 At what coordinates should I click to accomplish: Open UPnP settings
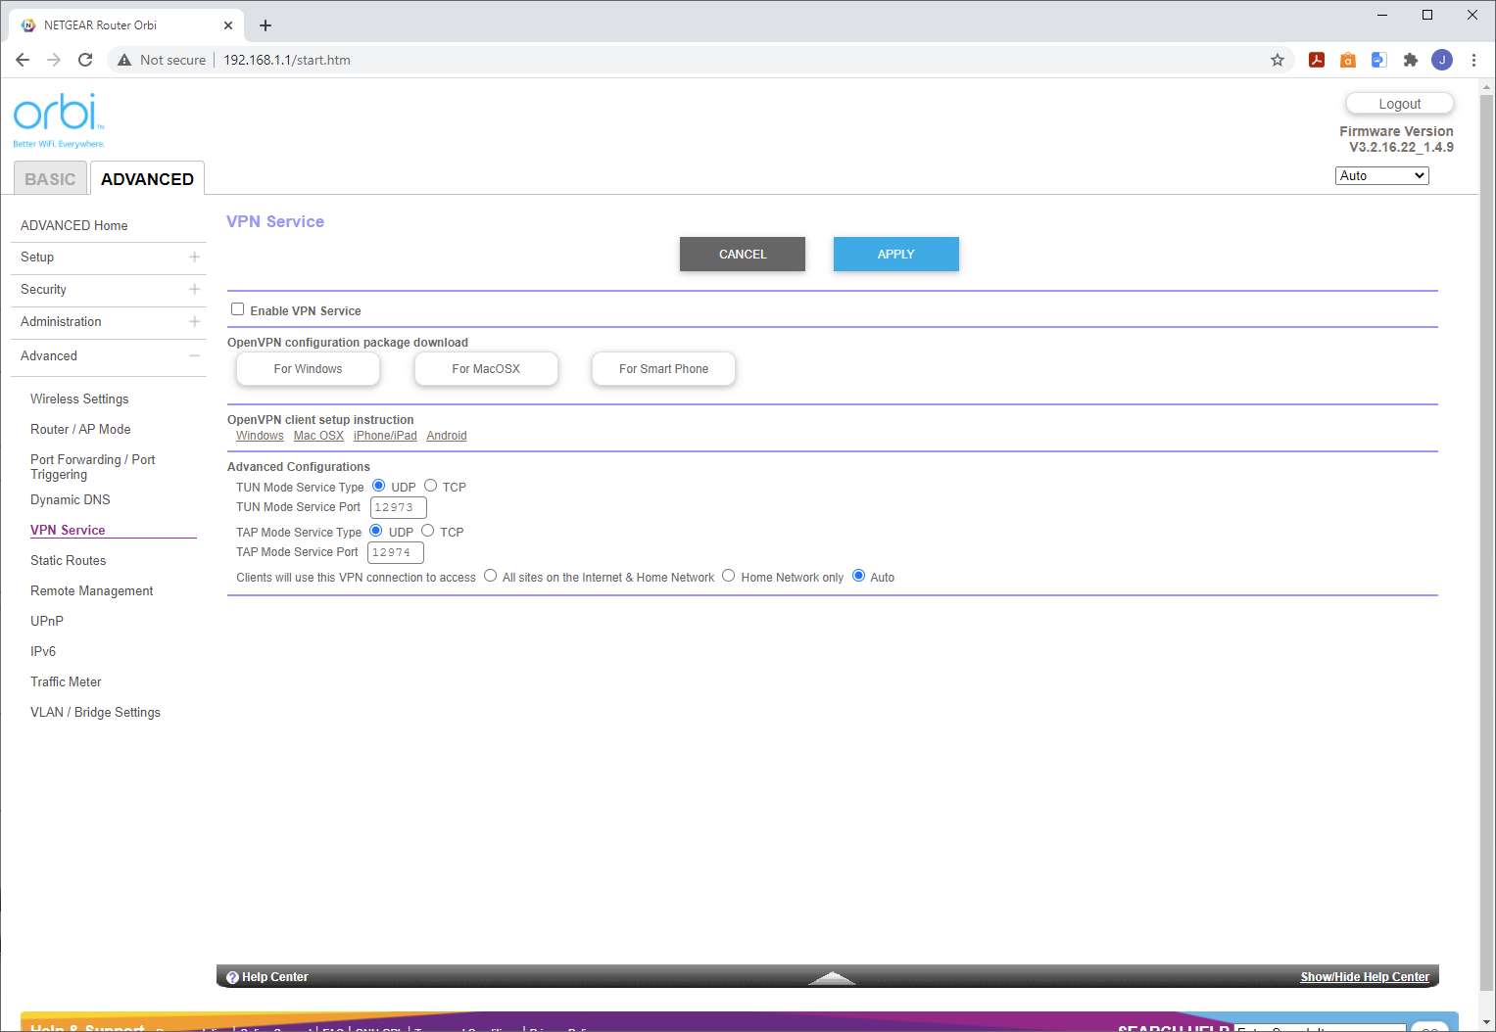click(x=47, y=621)
